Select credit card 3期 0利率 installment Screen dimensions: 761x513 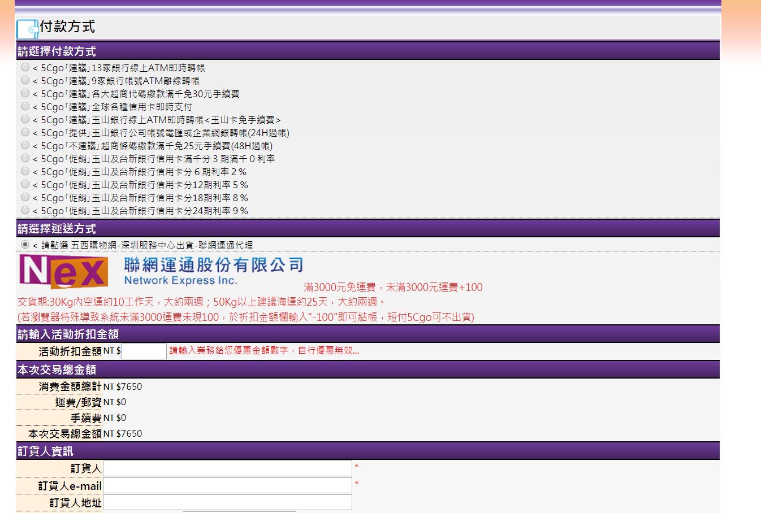click(x=25, y=158)
